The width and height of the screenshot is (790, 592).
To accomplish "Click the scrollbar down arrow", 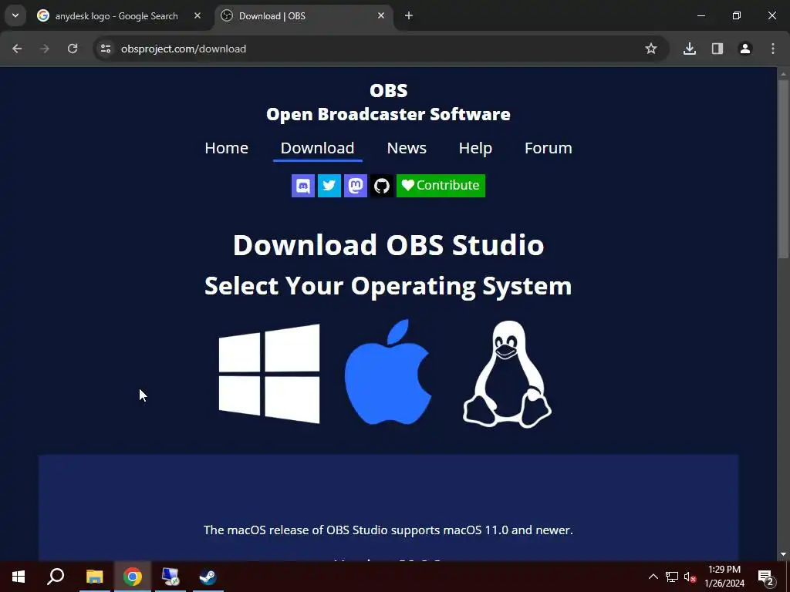I will (x=783, y=554).
